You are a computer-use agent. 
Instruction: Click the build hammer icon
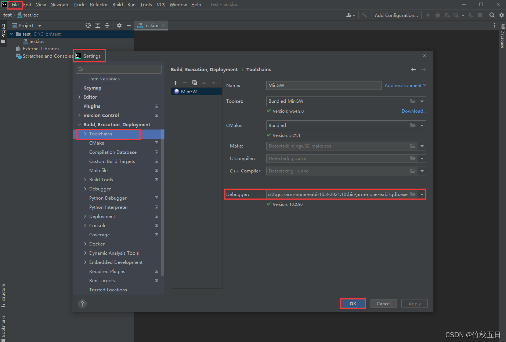click(x=364, y=15)
